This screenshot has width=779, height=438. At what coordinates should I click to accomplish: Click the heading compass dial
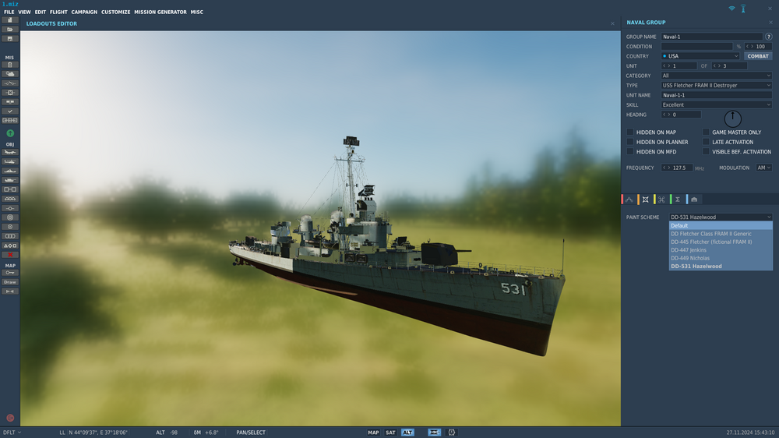coord(733,118)
